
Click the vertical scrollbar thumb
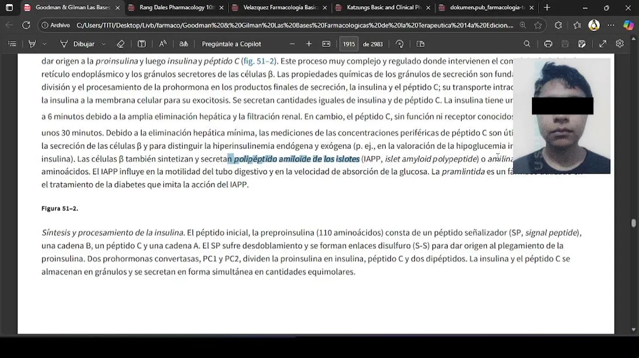(x=634, y=223)
